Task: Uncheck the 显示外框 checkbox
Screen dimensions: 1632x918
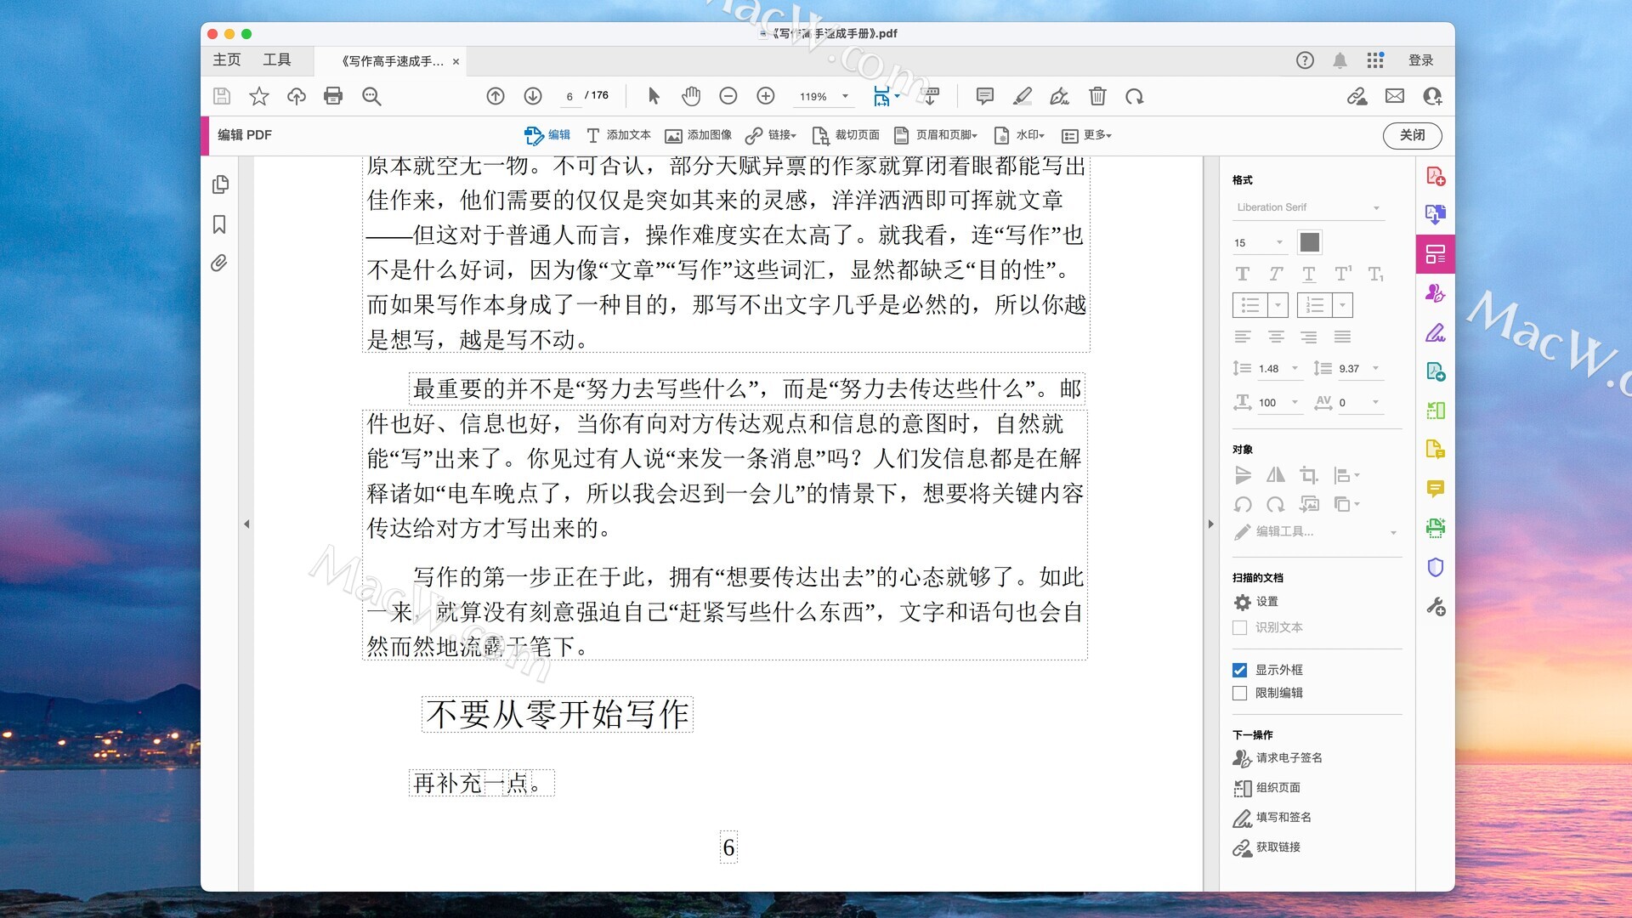Action: coord(1240,670)
